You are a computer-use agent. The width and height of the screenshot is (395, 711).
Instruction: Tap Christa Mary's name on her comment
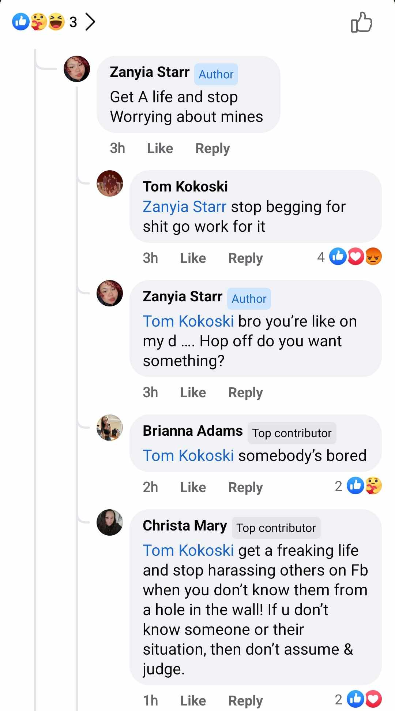point(185,526)
